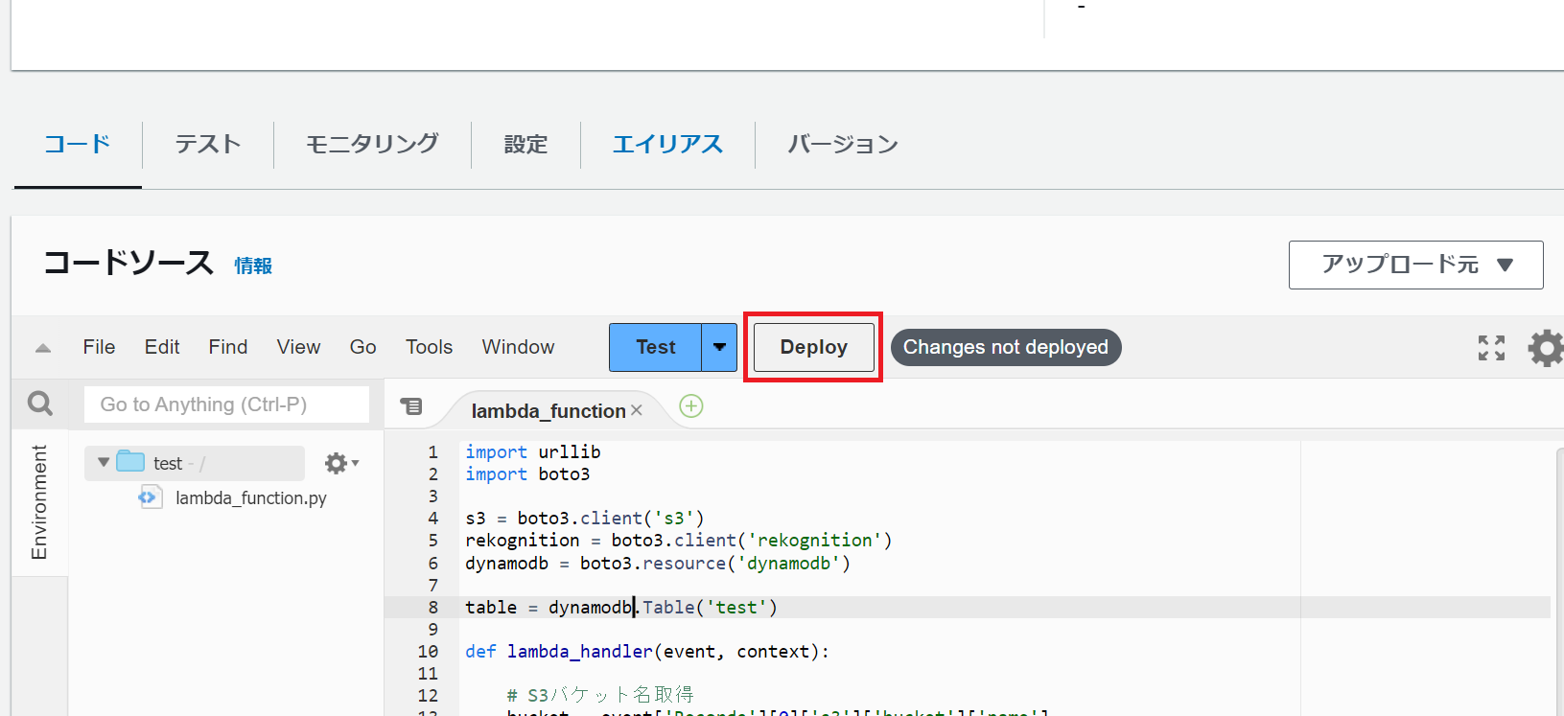Screen dimensions: 1564x716
Task: Close the lambda_function tab
Action: [637, 410]
